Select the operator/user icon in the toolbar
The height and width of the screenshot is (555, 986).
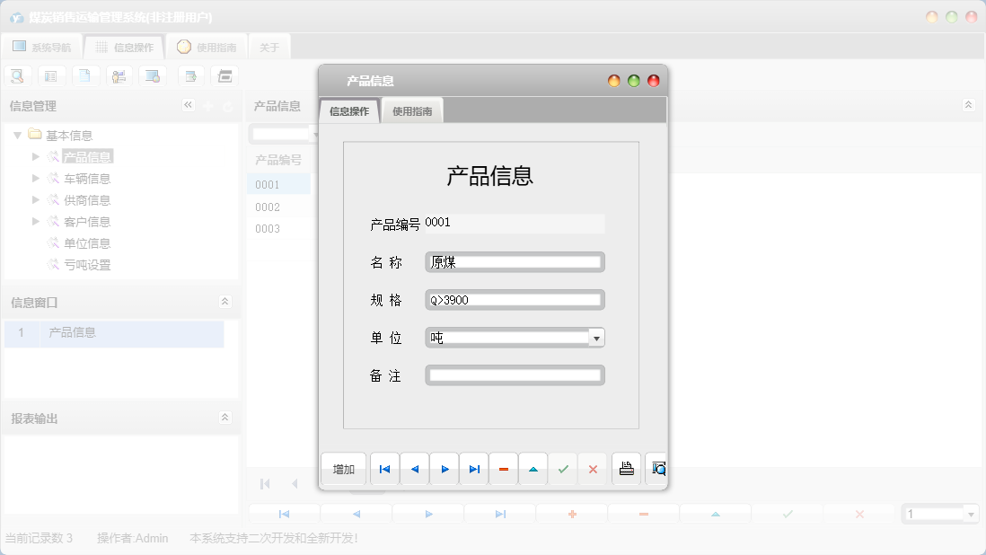click(119, 75)
